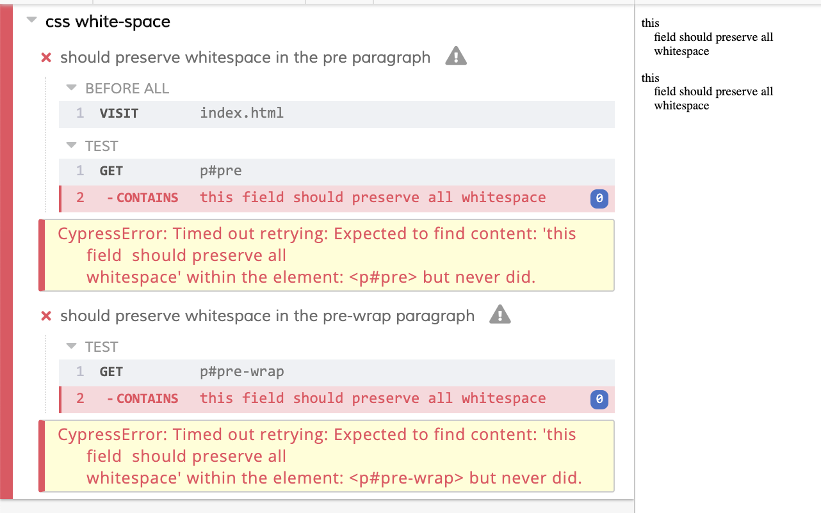The image size is (821, 513).
Task: Select first failed CONTAINS command row
Action: click(x=337, y=198)
